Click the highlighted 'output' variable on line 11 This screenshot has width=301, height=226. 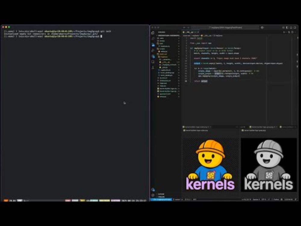tap(197, 63)
